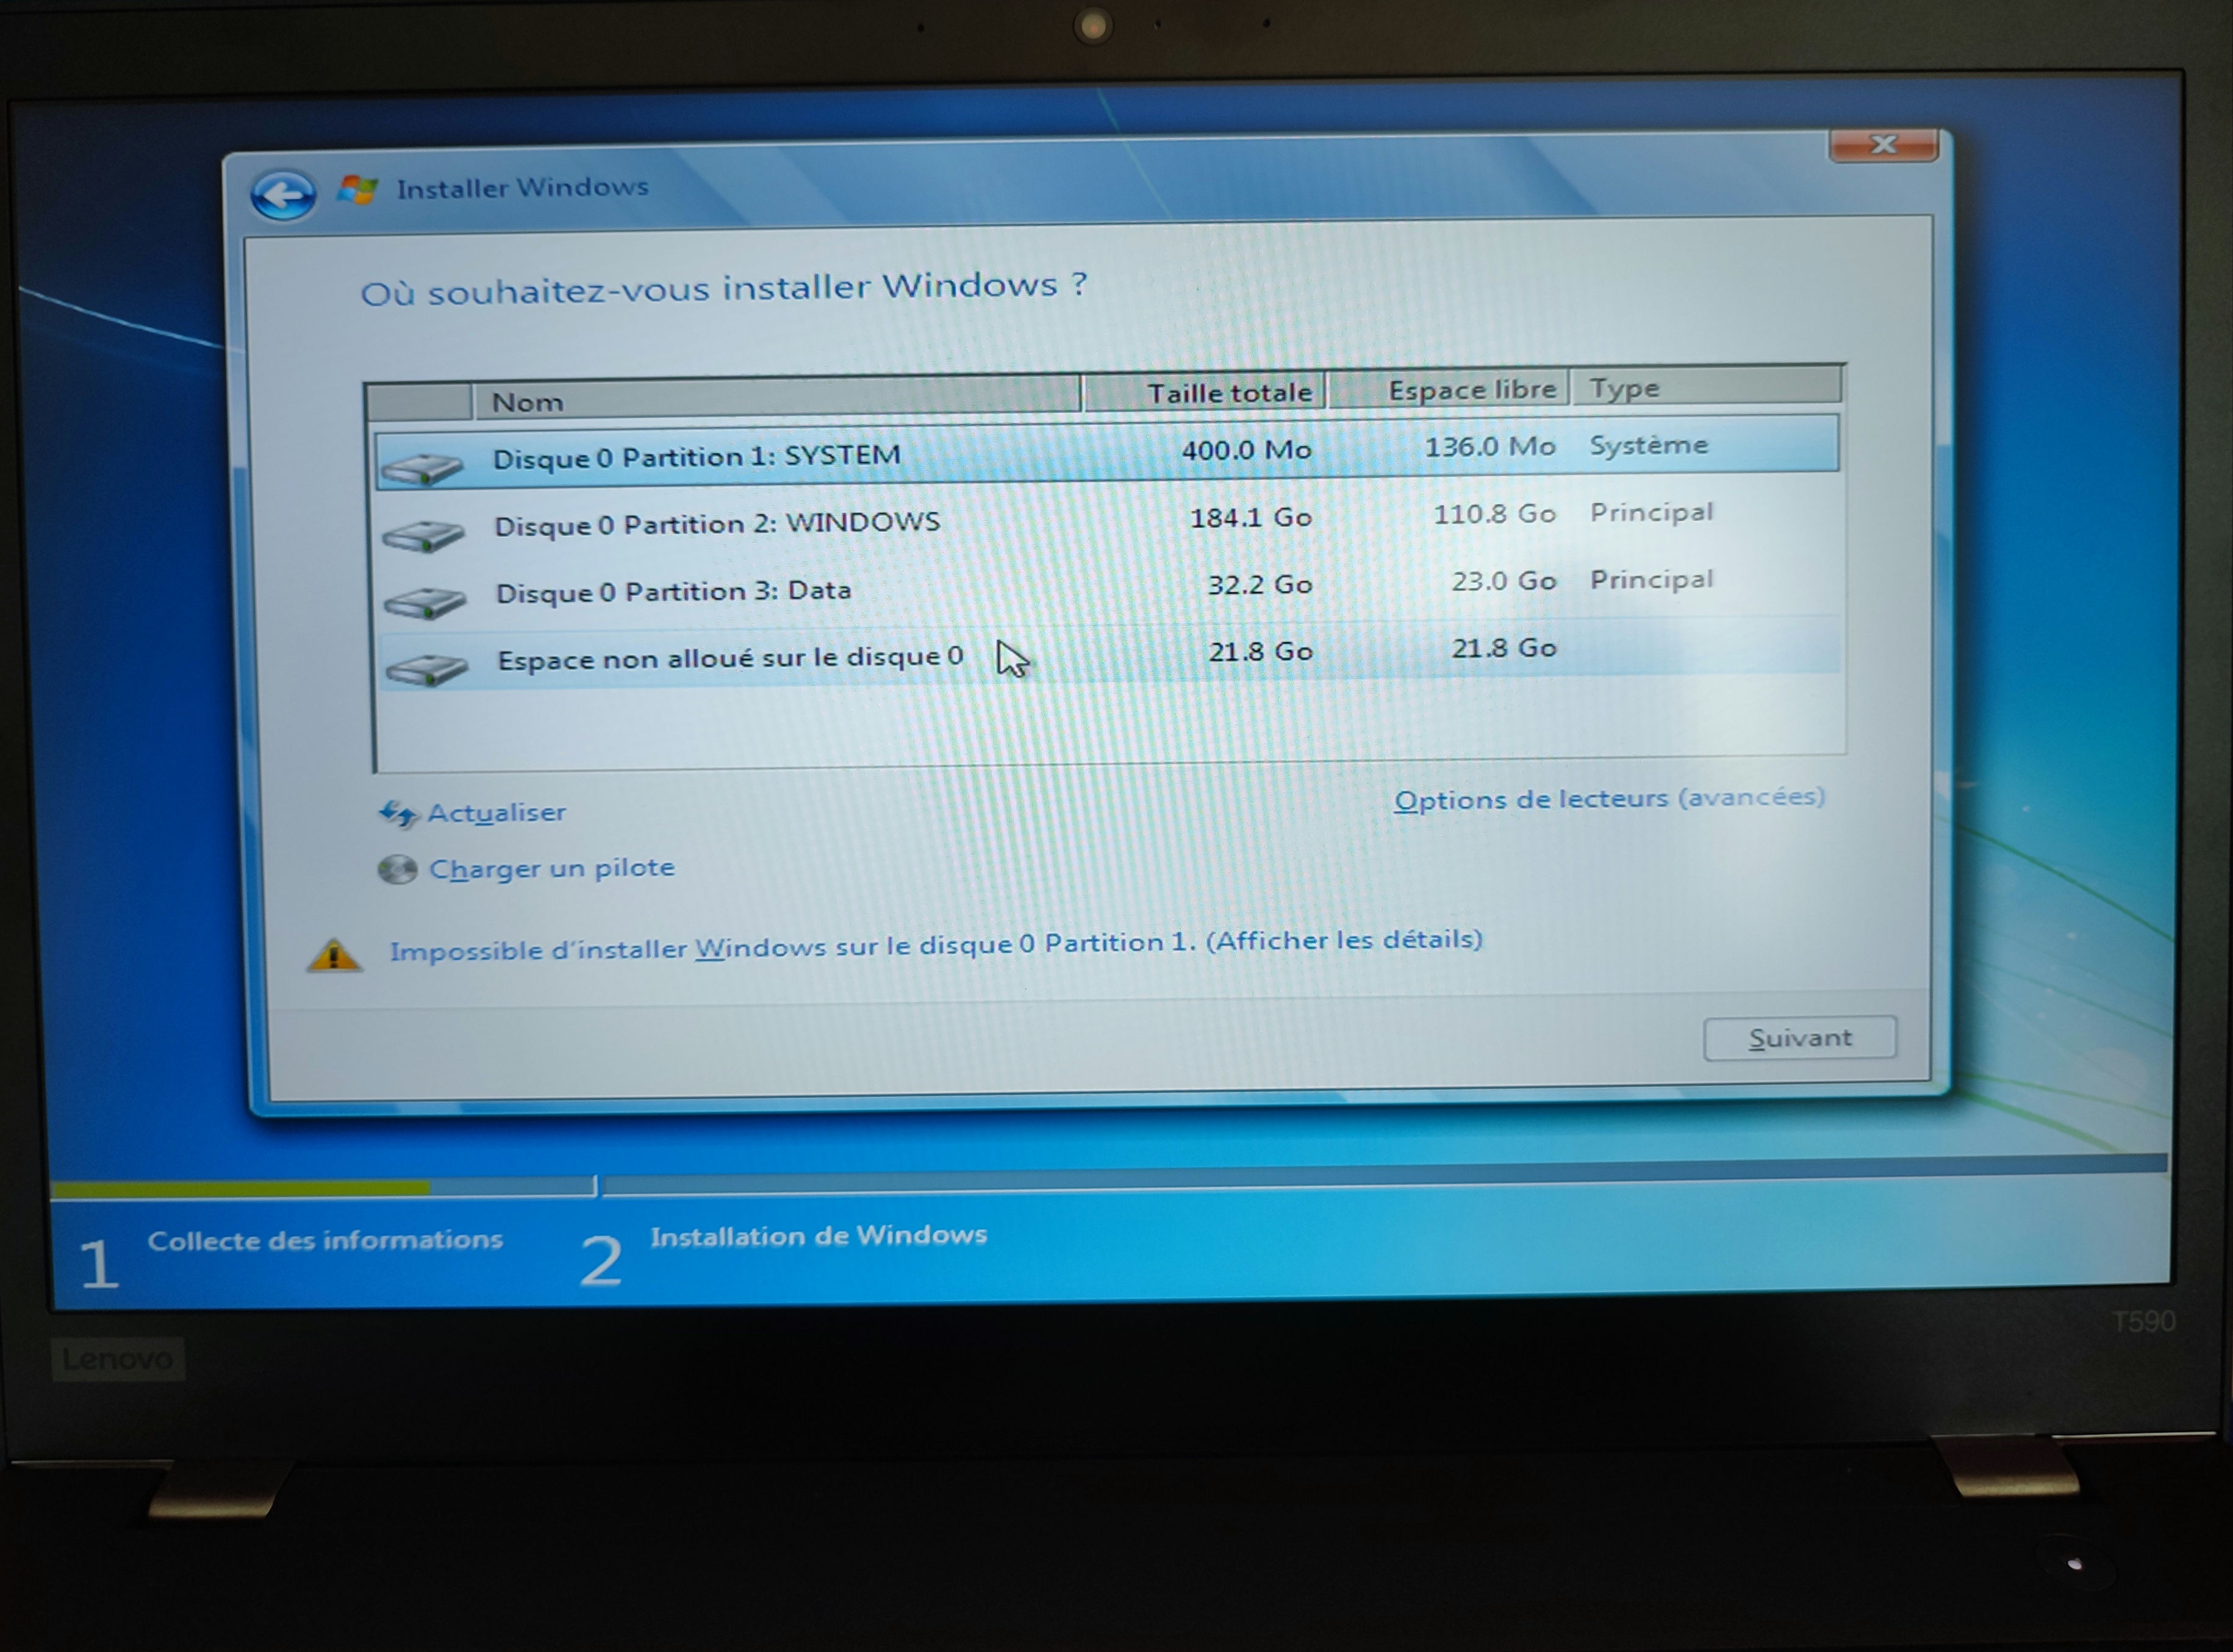This screenshot has height=1652, width=2233.
Task: Show details of the Impossible d'installer warning
Action: 935,945
